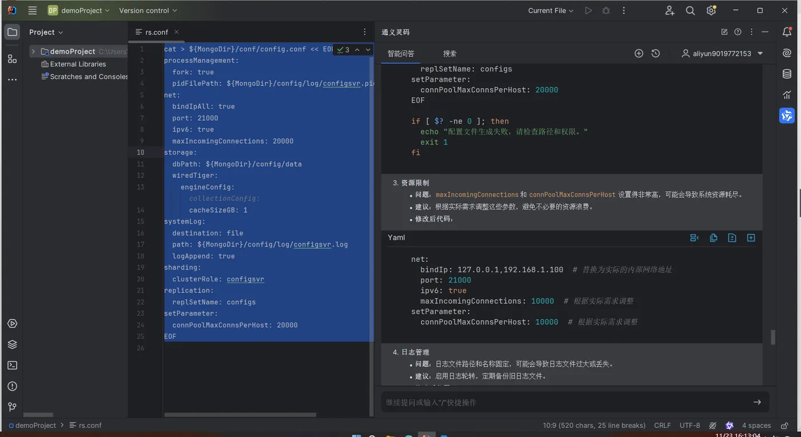Open the Version control dropdown
The width and height of the screenshot is (801, 437).
(148, 10)
